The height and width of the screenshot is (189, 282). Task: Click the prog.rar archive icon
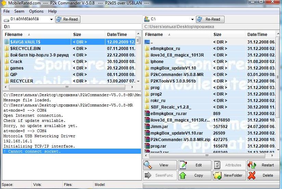point(147,146)
